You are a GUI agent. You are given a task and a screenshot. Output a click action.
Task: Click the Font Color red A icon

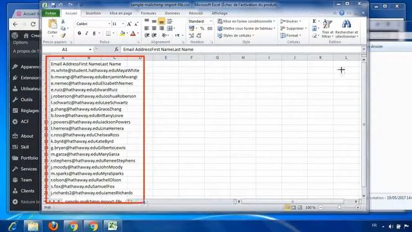click(133, 33)
